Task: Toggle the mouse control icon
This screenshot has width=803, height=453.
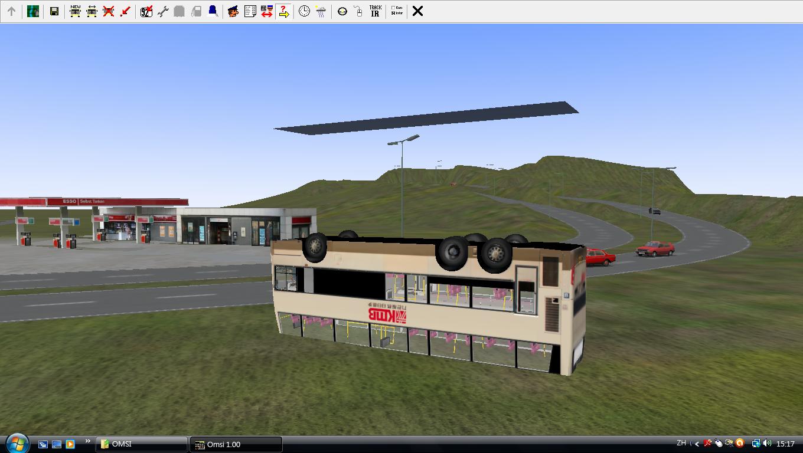Action: click(358, 11)
